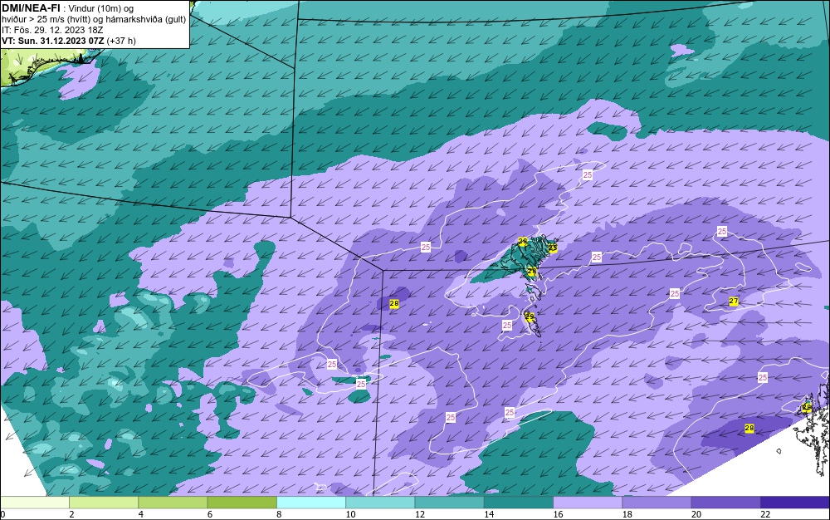The image size is (830, 520).
Task: Pick the darkest purple above-22 m/s legend swatch
Action: [795, 503]
